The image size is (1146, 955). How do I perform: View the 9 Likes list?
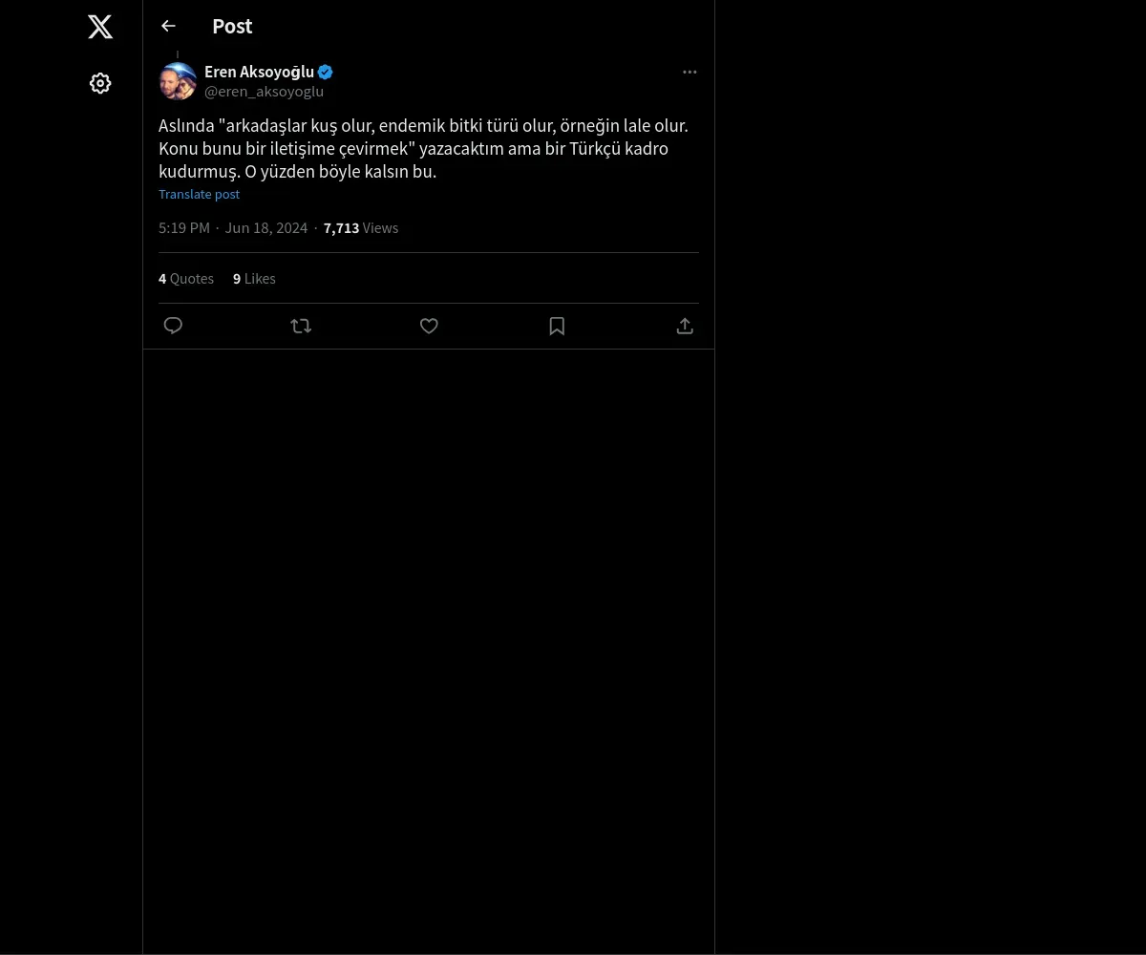coord(254,279)
